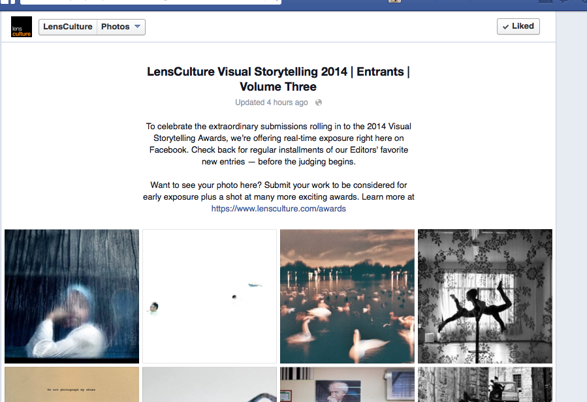Click the Photos dropdown arrow
This screenshot has width=587, height=402.
tap(137, 27)
